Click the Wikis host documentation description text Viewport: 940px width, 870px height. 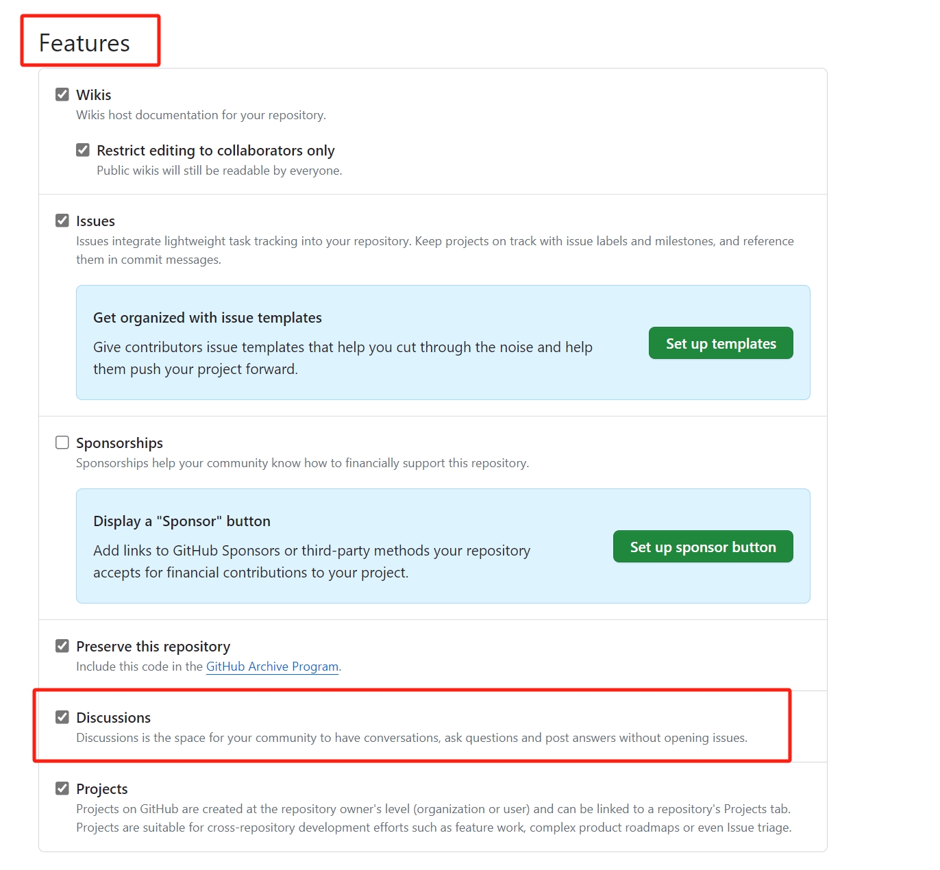[201, 115]
